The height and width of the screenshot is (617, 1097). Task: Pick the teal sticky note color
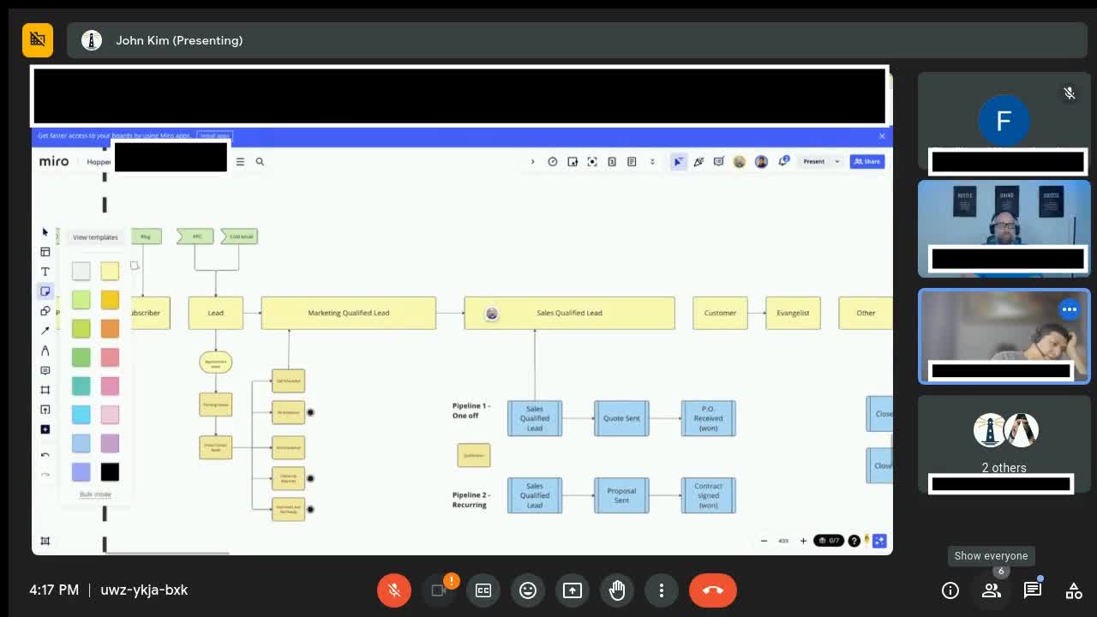tap(81, 386)
